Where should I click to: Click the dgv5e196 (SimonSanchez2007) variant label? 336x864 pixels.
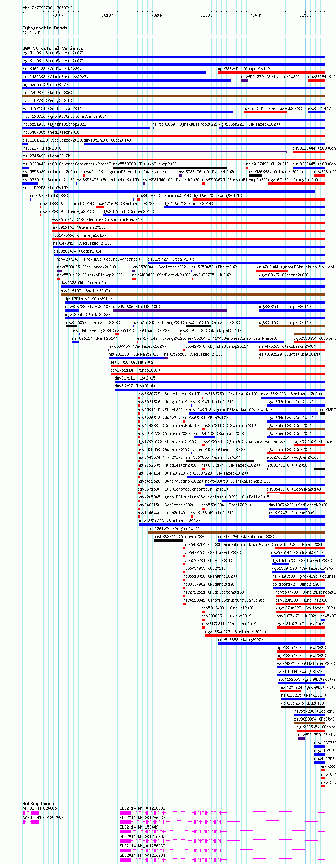[x=53, y=53]
